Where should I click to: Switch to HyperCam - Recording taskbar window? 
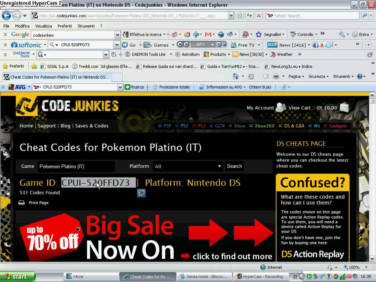click(261, 277)
